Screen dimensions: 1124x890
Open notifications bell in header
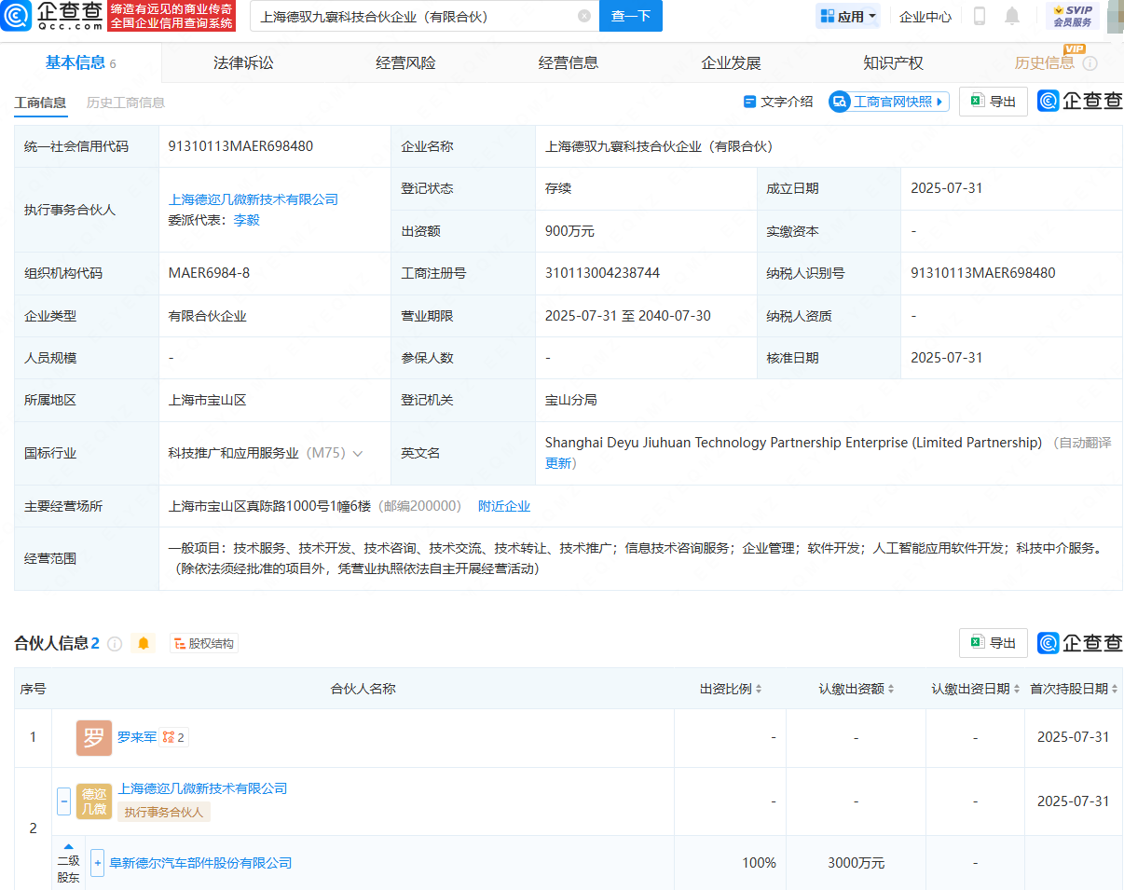tap(1012, 16)
